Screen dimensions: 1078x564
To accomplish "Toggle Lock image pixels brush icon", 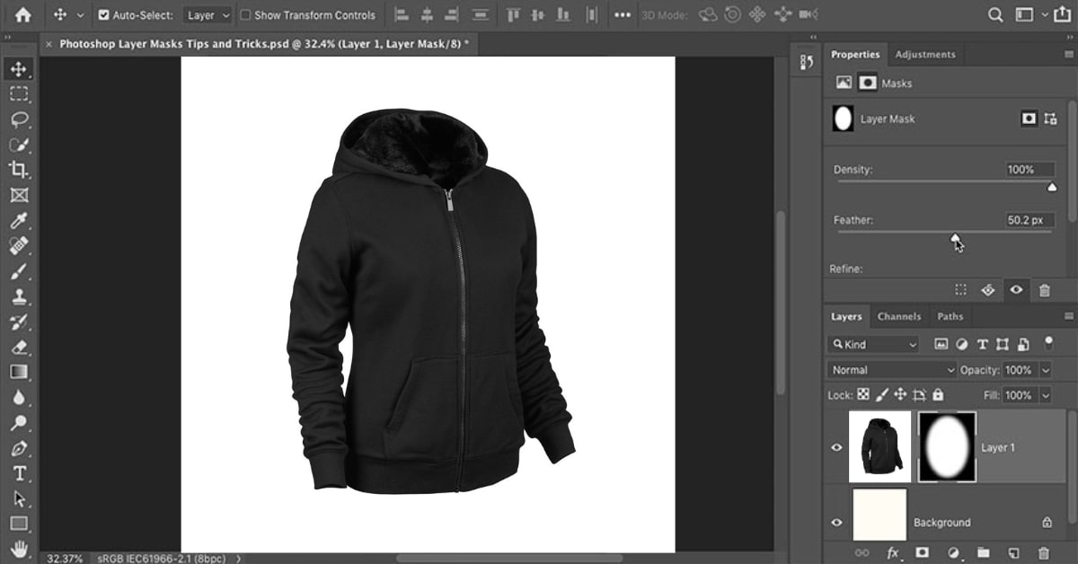I will (882, 394).
